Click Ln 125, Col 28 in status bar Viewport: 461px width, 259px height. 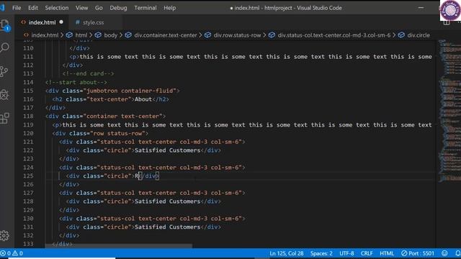click(x=287, y=253)
